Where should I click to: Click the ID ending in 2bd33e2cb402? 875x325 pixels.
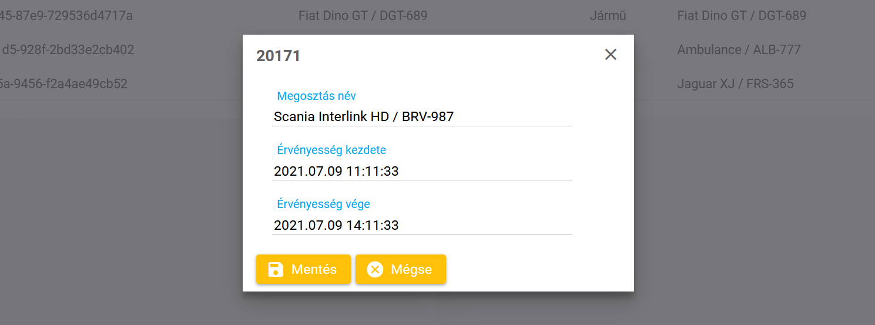(68, 50)
